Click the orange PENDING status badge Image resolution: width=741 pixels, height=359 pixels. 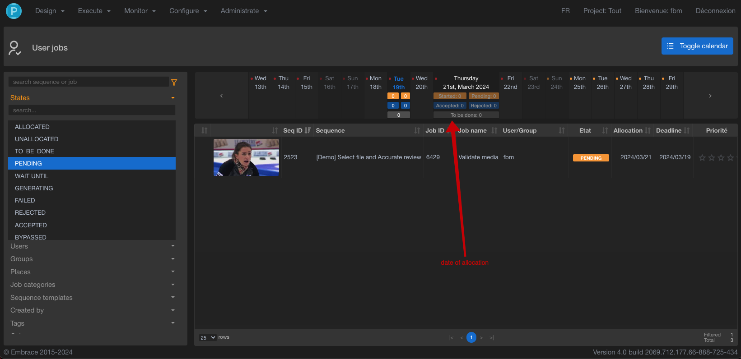(591, 158)
